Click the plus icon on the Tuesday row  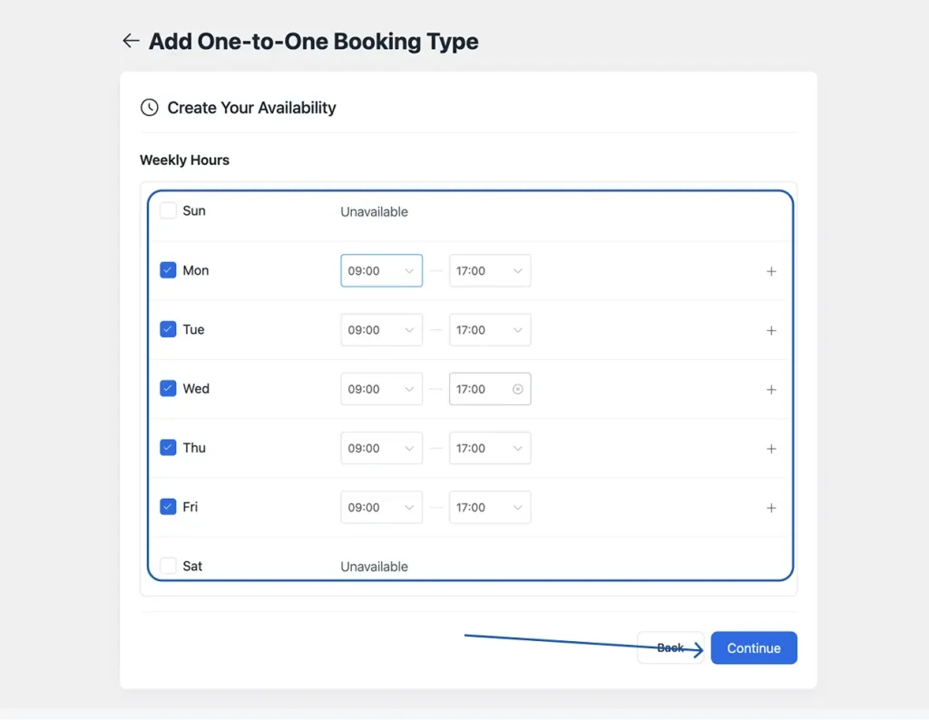click(x=771, y=329)
